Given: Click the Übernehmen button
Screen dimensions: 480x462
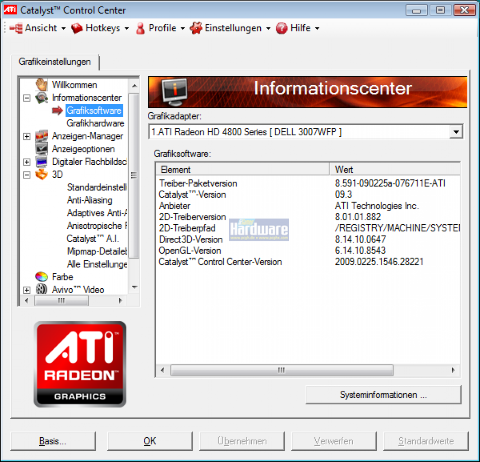Looking at the screenshot, I should click(x=242, y=441).
